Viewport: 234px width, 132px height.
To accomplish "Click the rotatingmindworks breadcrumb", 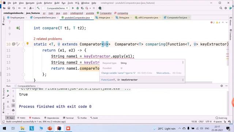I will click(x=13, y=13).
